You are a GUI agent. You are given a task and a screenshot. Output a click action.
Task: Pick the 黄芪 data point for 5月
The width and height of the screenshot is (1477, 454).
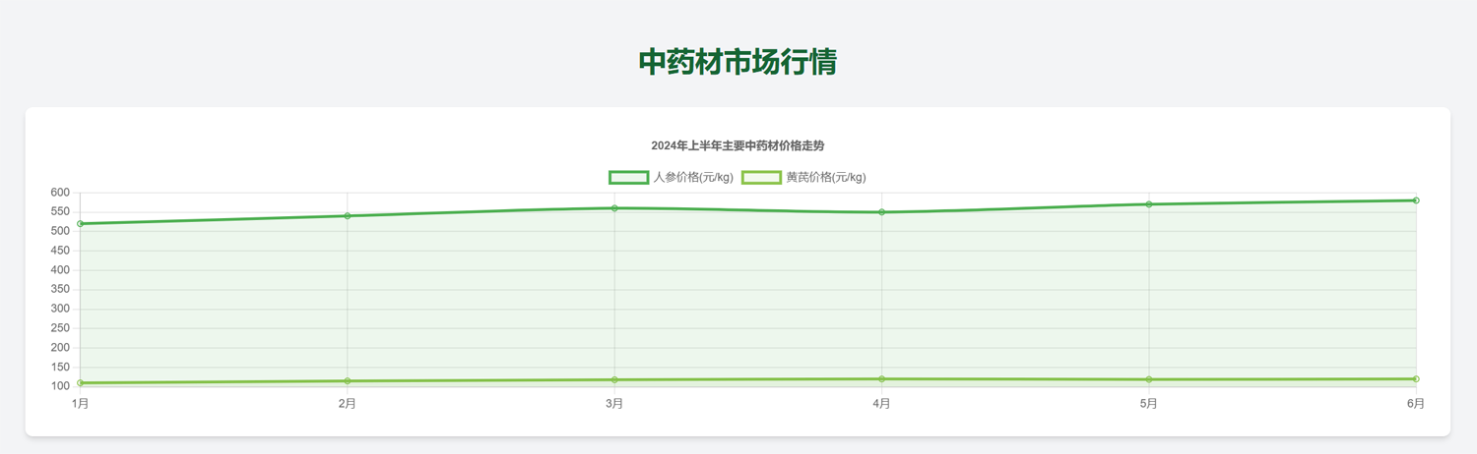point(1148,380)
